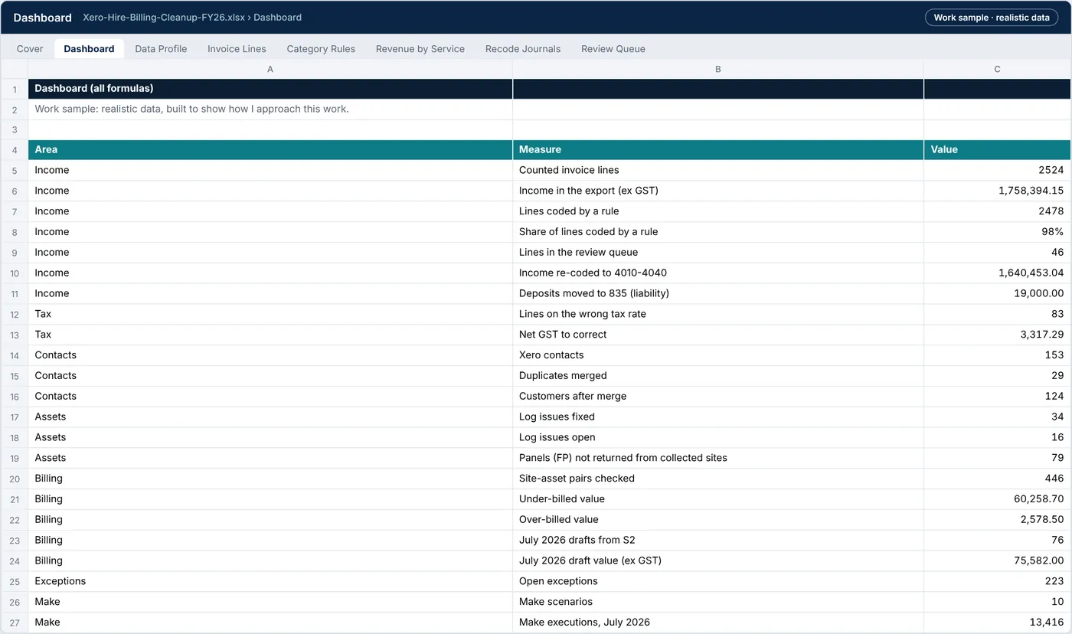This screenshot has height=634, width=1072.
Task: Open the Review Queue tab
Action: 613,49
